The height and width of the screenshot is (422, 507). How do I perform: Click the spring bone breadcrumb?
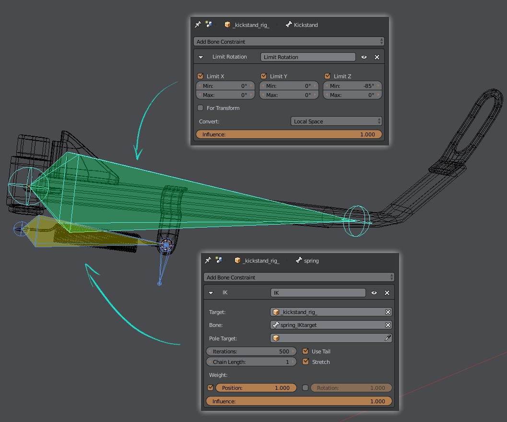point(307,261)
